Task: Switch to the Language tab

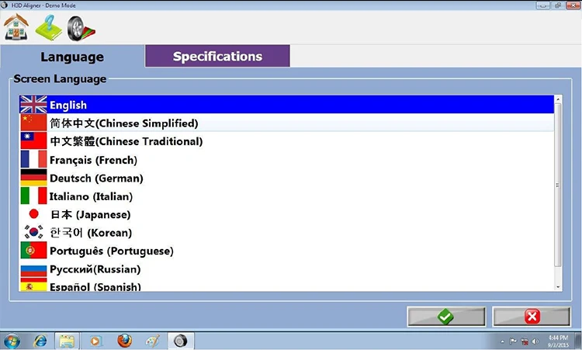Action: point(72,57)
